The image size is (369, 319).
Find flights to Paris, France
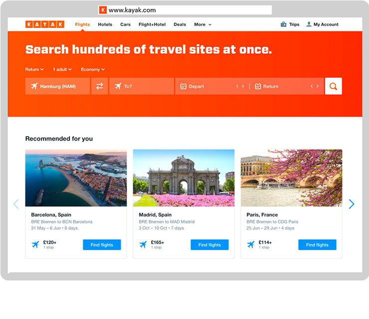coord(317,245)
